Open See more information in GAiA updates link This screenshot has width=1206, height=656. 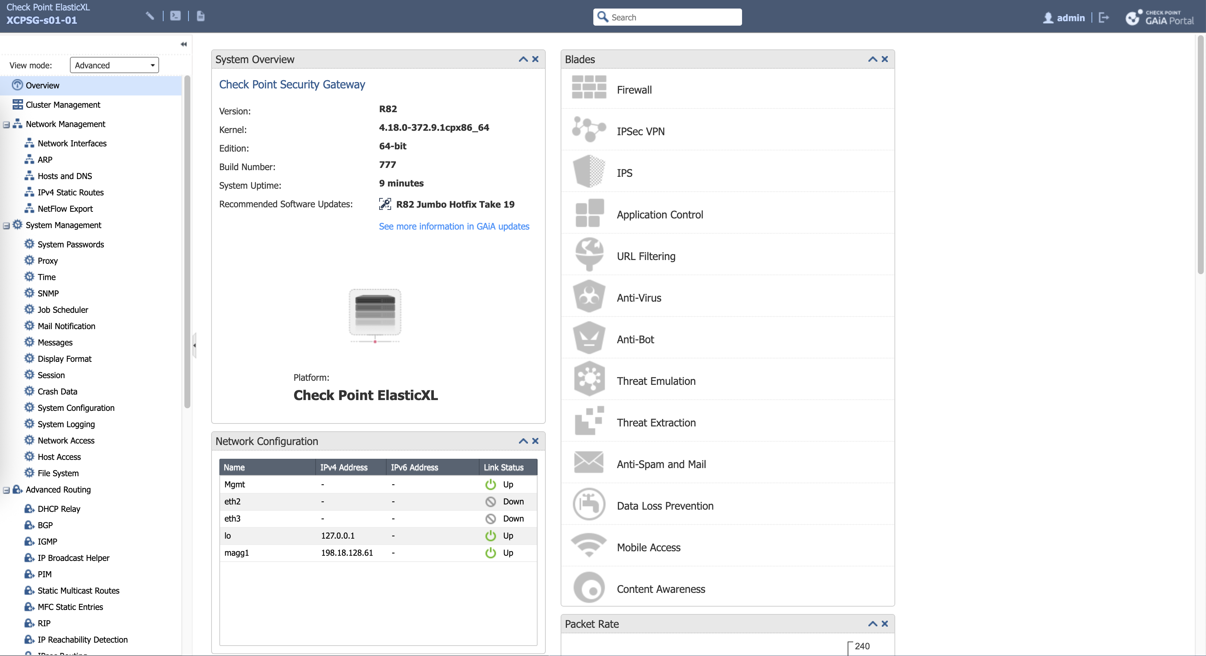click(x=454, y=227)
